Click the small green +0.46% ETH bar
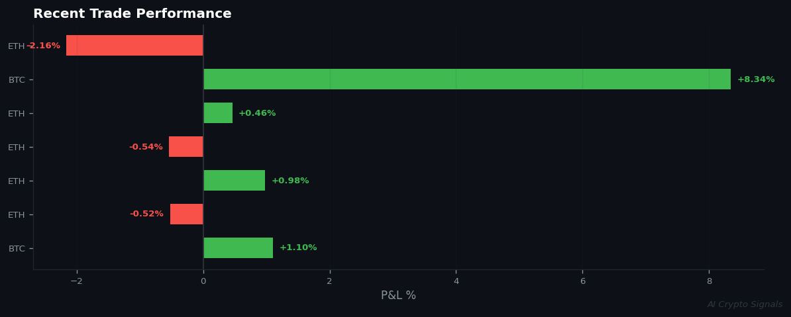The width and height of the screenshot is (791, 317). click(x=218, y=113)
